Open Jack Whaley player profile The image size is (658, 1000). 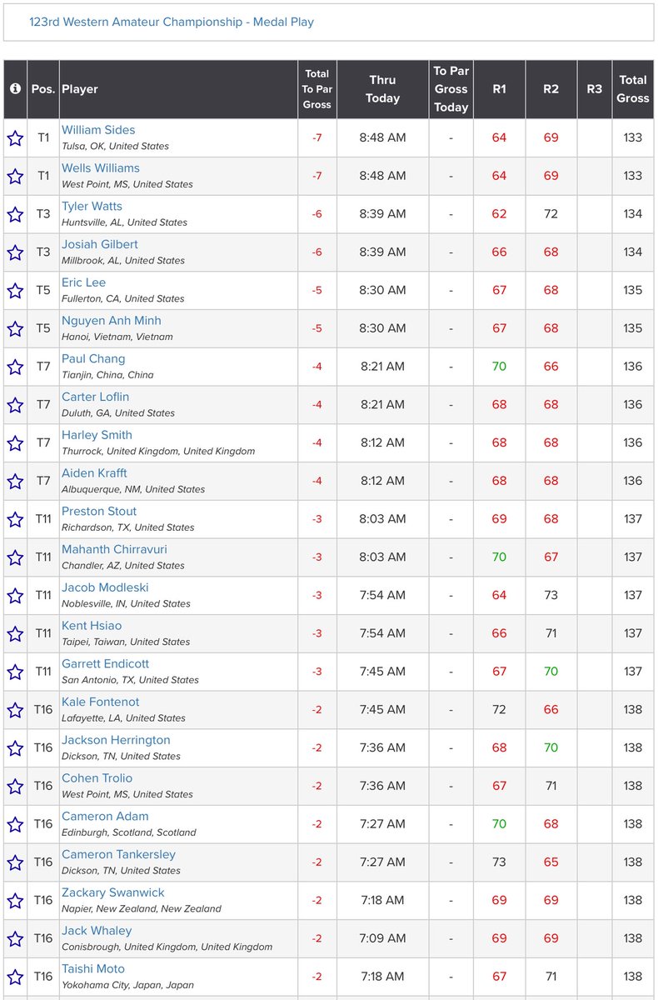pyautogui.click(x=97, y=931)
